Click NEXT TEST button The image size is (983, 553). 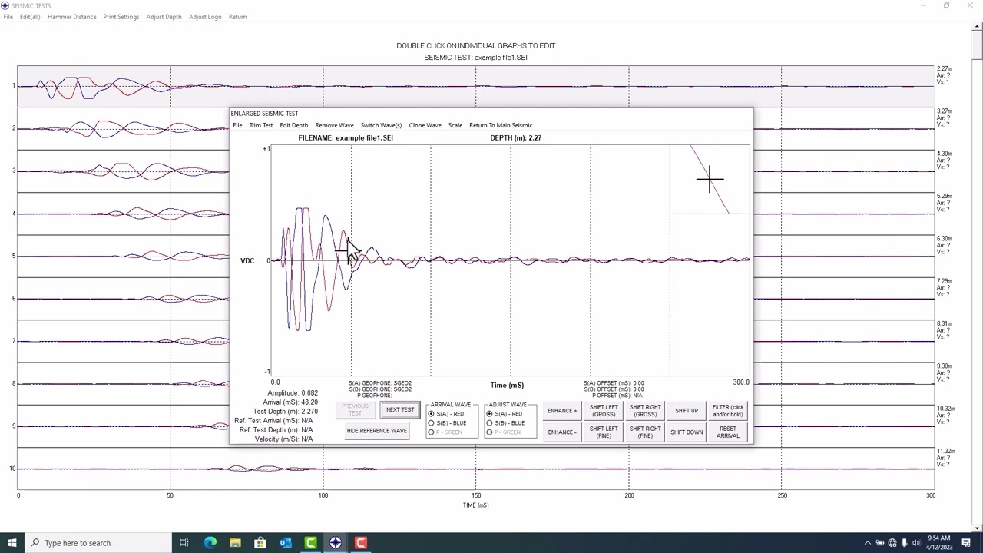click(x=400, y=410)
